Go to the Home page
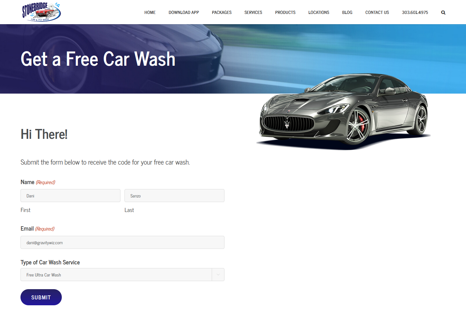The image size is (466, 331). pyautogui.click(x=150, y=12)
